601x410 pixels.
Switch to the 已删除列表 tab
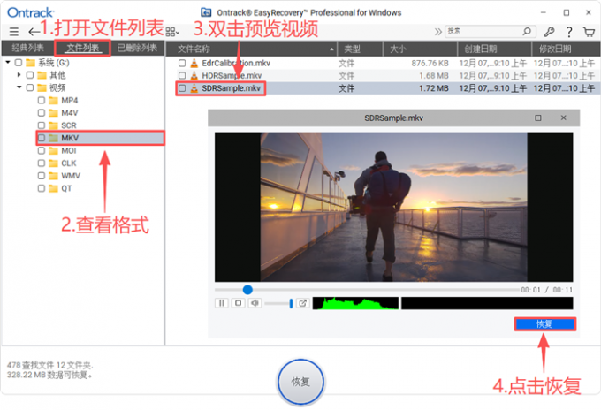click(x=137, y=48)
